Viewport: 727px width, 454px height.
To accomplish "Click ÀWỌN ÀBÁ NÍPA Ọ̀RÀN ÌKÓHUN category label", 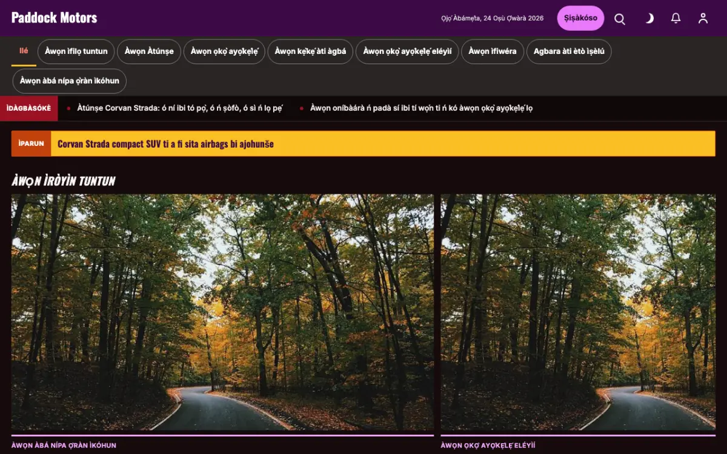I will pos(64,446).
